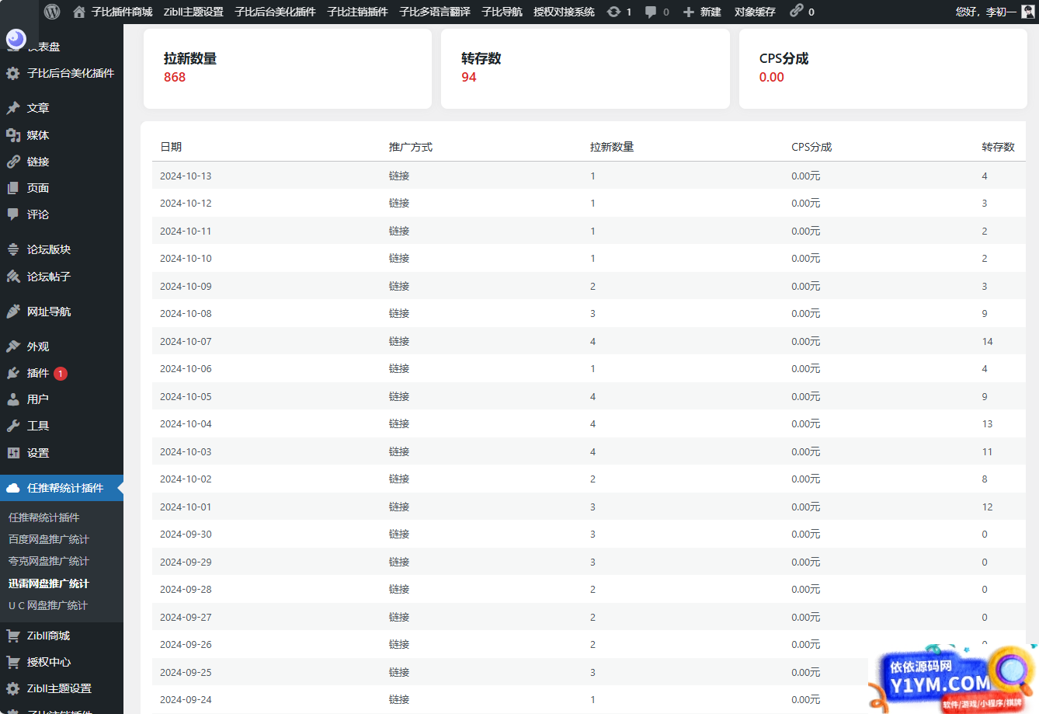Open 任推帮统计插件 submenu link
The image size is (1039, 714).
(43, 517)
